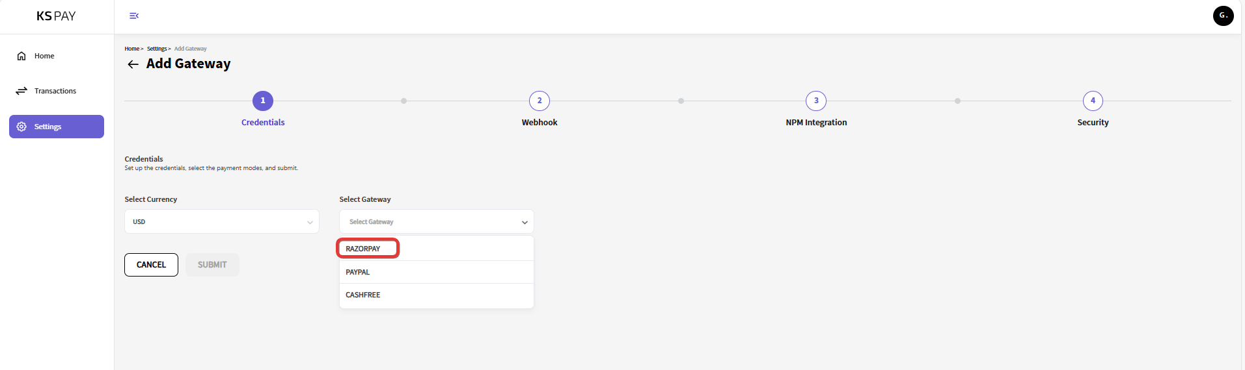This screenshot has width=1245, height=370.
Task: Follow the Home breadcrumb link
Action: click(x=131, y=49)
